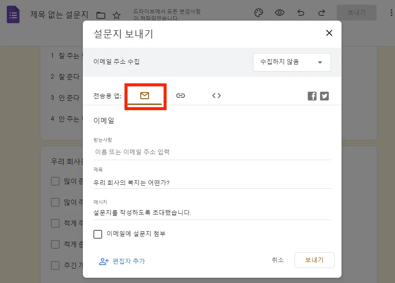Click the redo arrow

pyautogui.click(x=321, y=13)
